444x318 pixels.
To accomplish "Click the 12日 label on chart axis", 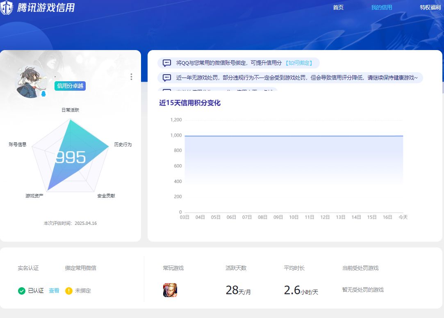I will (x=325, y=217).
